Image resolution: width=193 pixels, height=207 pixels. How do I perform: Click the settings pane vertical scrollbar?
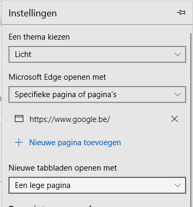[191, 120]
